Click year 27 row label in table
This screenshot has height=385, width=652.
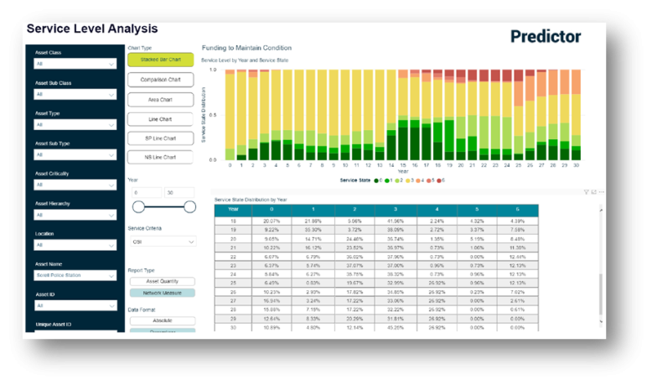tap(233, 301)
